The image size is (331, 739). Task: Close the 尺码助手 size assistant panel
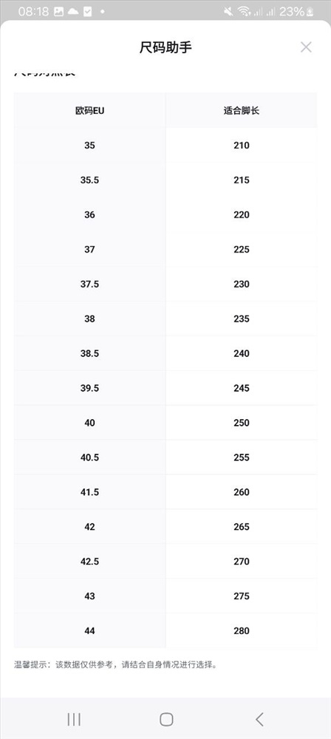[306, 47]
